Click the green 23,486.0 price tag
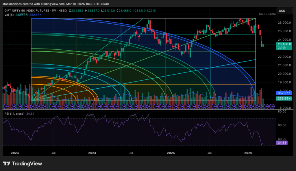296x171 pixels. 284,45
